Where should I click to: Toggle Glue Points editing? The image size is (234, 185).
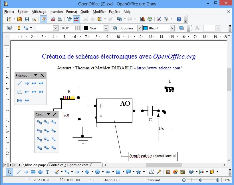point(159,172)
